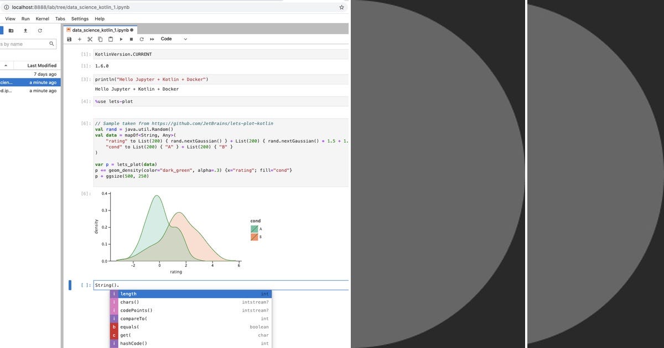
Task: Choose 'compareTo(' autocomplete suggestion
Action: tap(190, 319)
